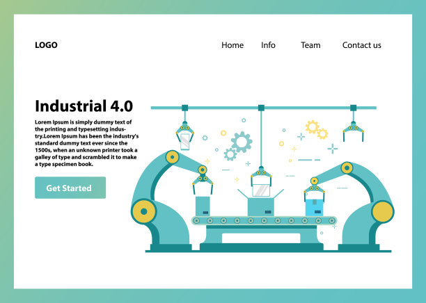Go to the Info menu item
Viewport: 426px width, 303px height.
[268, 45]
